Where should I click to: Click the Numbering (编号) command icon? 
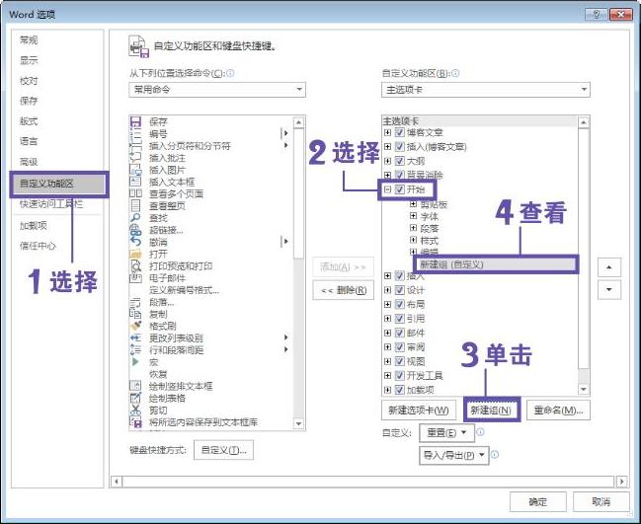[135, 133]
